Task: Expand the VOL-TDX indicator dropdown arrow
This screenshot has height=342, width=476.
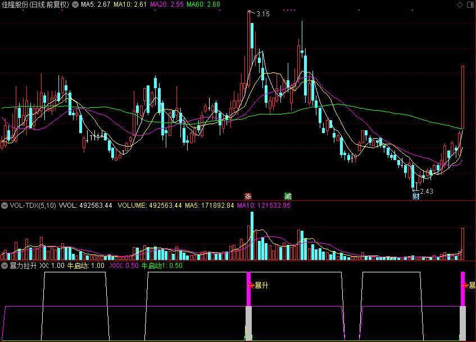Action: click(x=4, y=206)
